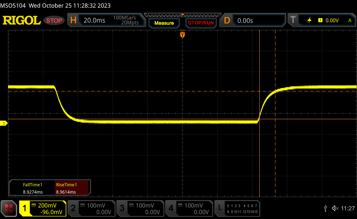Open the 0.00s delay setting
The width and height of the screenshot is (357, 219).
(258, 21)
